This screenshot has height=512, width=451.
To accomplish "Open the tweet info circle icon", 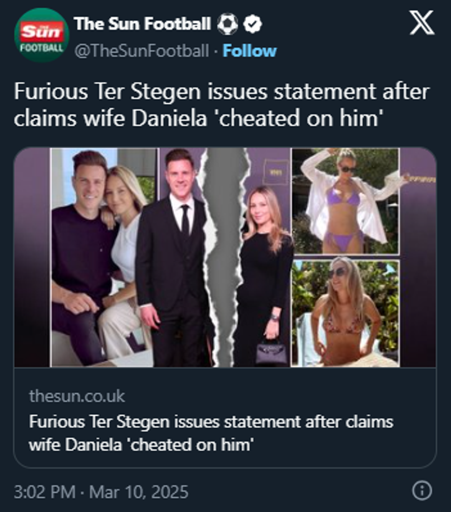I will click(422, 492).
